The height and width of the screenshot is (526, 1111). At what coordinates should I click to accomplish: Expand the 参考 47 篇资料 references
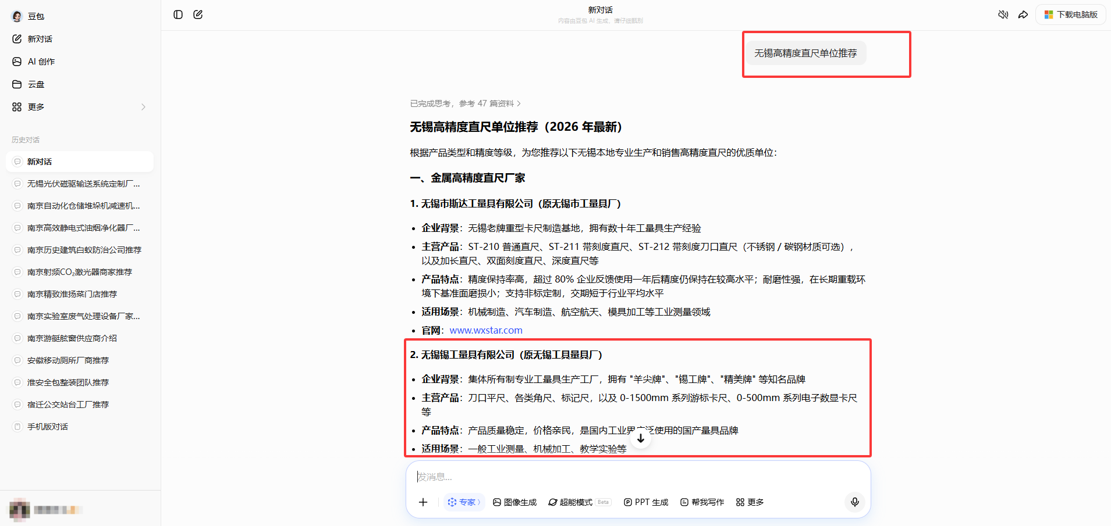(466, 103)
